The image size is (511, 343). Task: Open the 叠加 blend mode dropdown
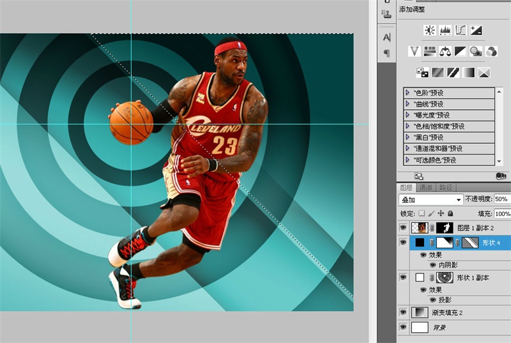pos(431,200)
